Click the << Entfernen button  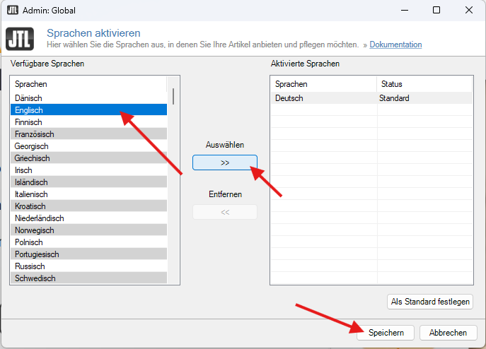point(225,212)
